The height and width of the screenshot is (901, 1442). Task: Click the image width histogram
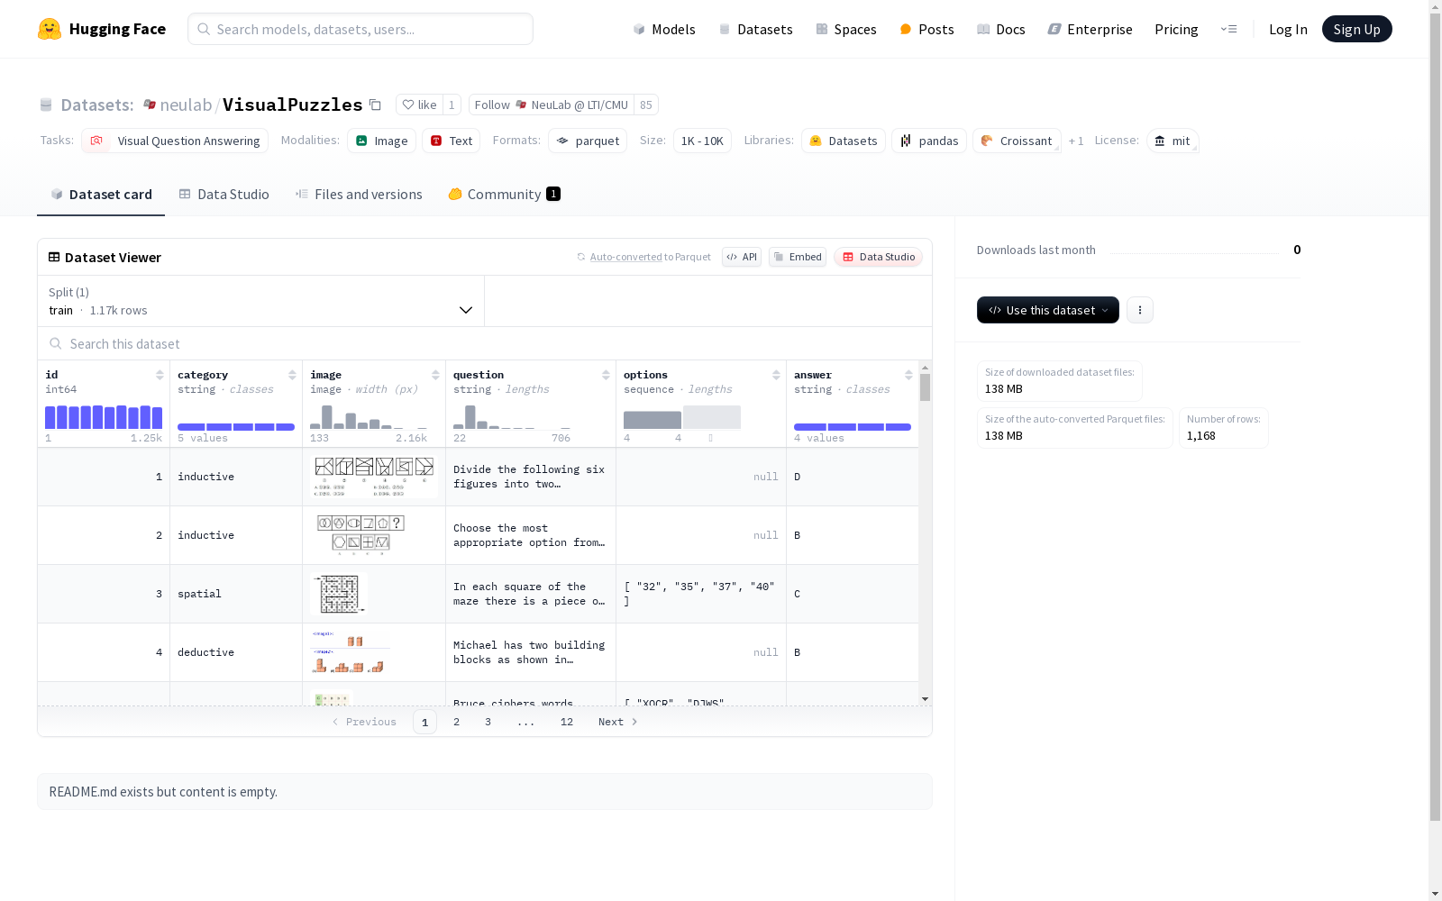[x=369, y=417]
